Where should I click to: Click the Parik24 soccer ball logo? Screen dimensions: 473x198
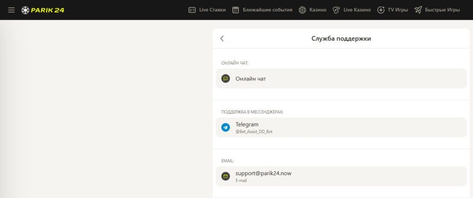(25, 10)
